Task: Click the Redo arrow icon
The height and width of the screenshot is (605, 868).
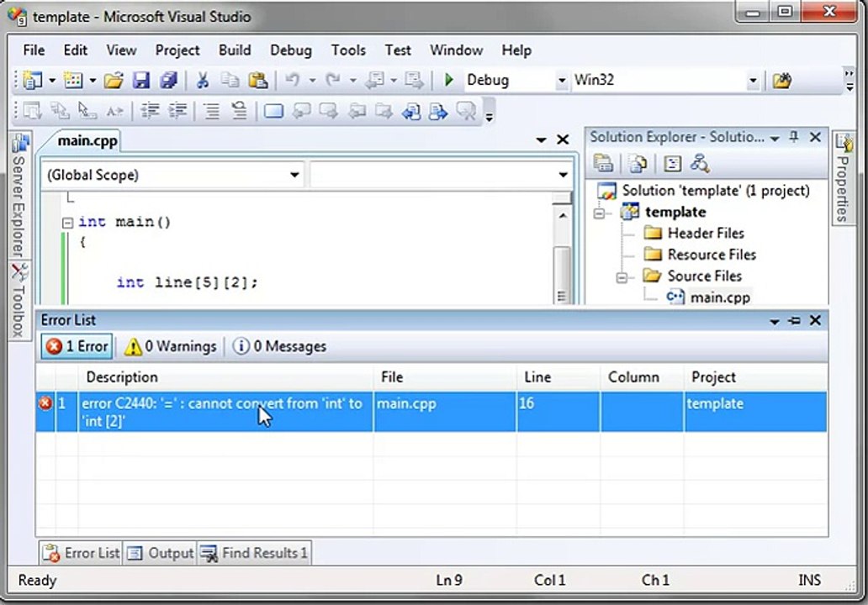Action: [333, 81]
